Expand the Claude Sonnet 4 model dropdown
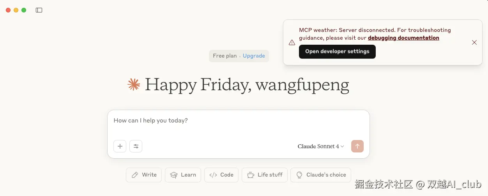Viewport: 488px width, 196px height. [x=321, y=146]
